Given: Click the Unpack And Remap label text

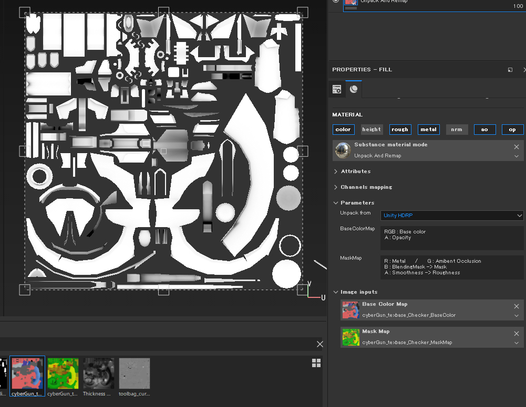Looking at the screenshot, I should point(378,156).
